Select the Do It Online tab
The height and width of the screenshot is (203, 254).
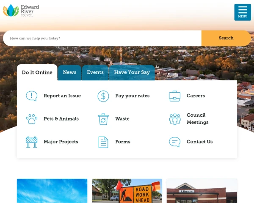37,72
